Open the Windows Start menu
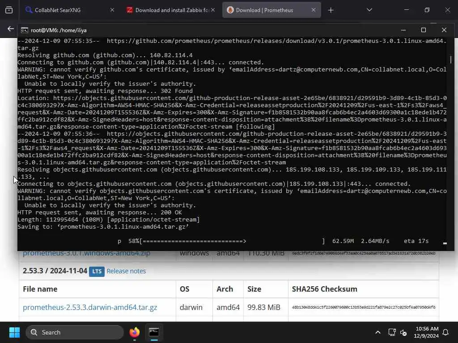This screenshot has width=458, height=343. click(x=14, y=332)
